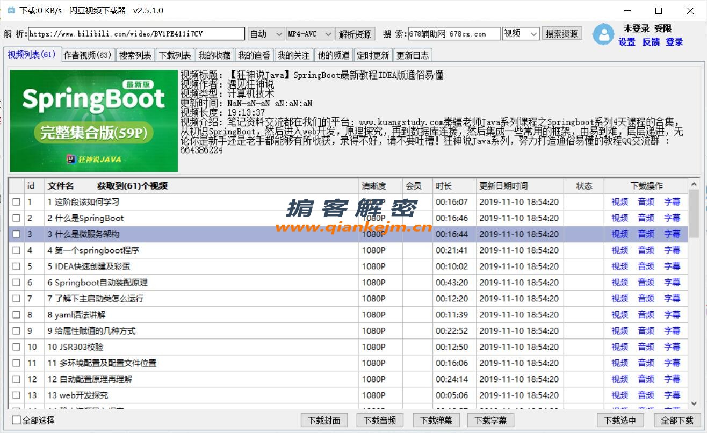Screen dimensions: 707x433
Task: Click the 状态 column header
Action: [584, 186]
